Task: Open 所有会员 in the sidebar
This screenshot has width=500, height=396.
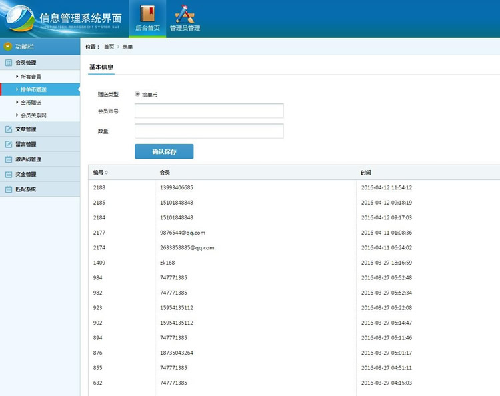Action: click(x=31, y=77)
